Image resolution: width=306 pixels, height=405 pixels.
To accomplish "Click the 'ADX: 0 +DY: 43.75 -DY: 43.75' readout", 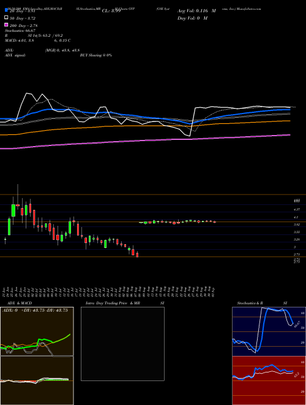I will pyautogui.click(x=35, y=310).
